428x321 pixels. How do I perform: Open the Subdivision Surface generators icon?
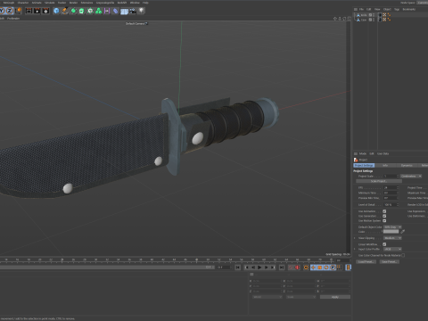(x=73, y=11)
